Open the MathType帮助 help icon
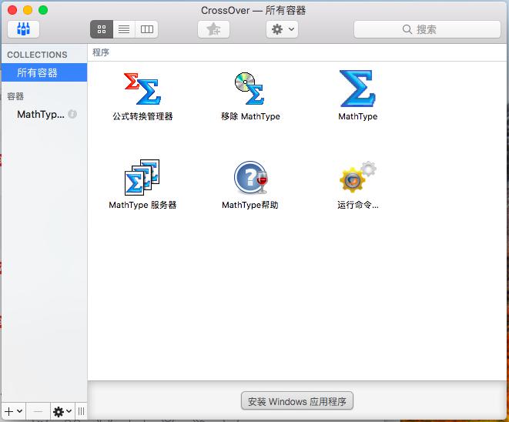The height and width of the screenshot is (422, 509). point(249,177)
